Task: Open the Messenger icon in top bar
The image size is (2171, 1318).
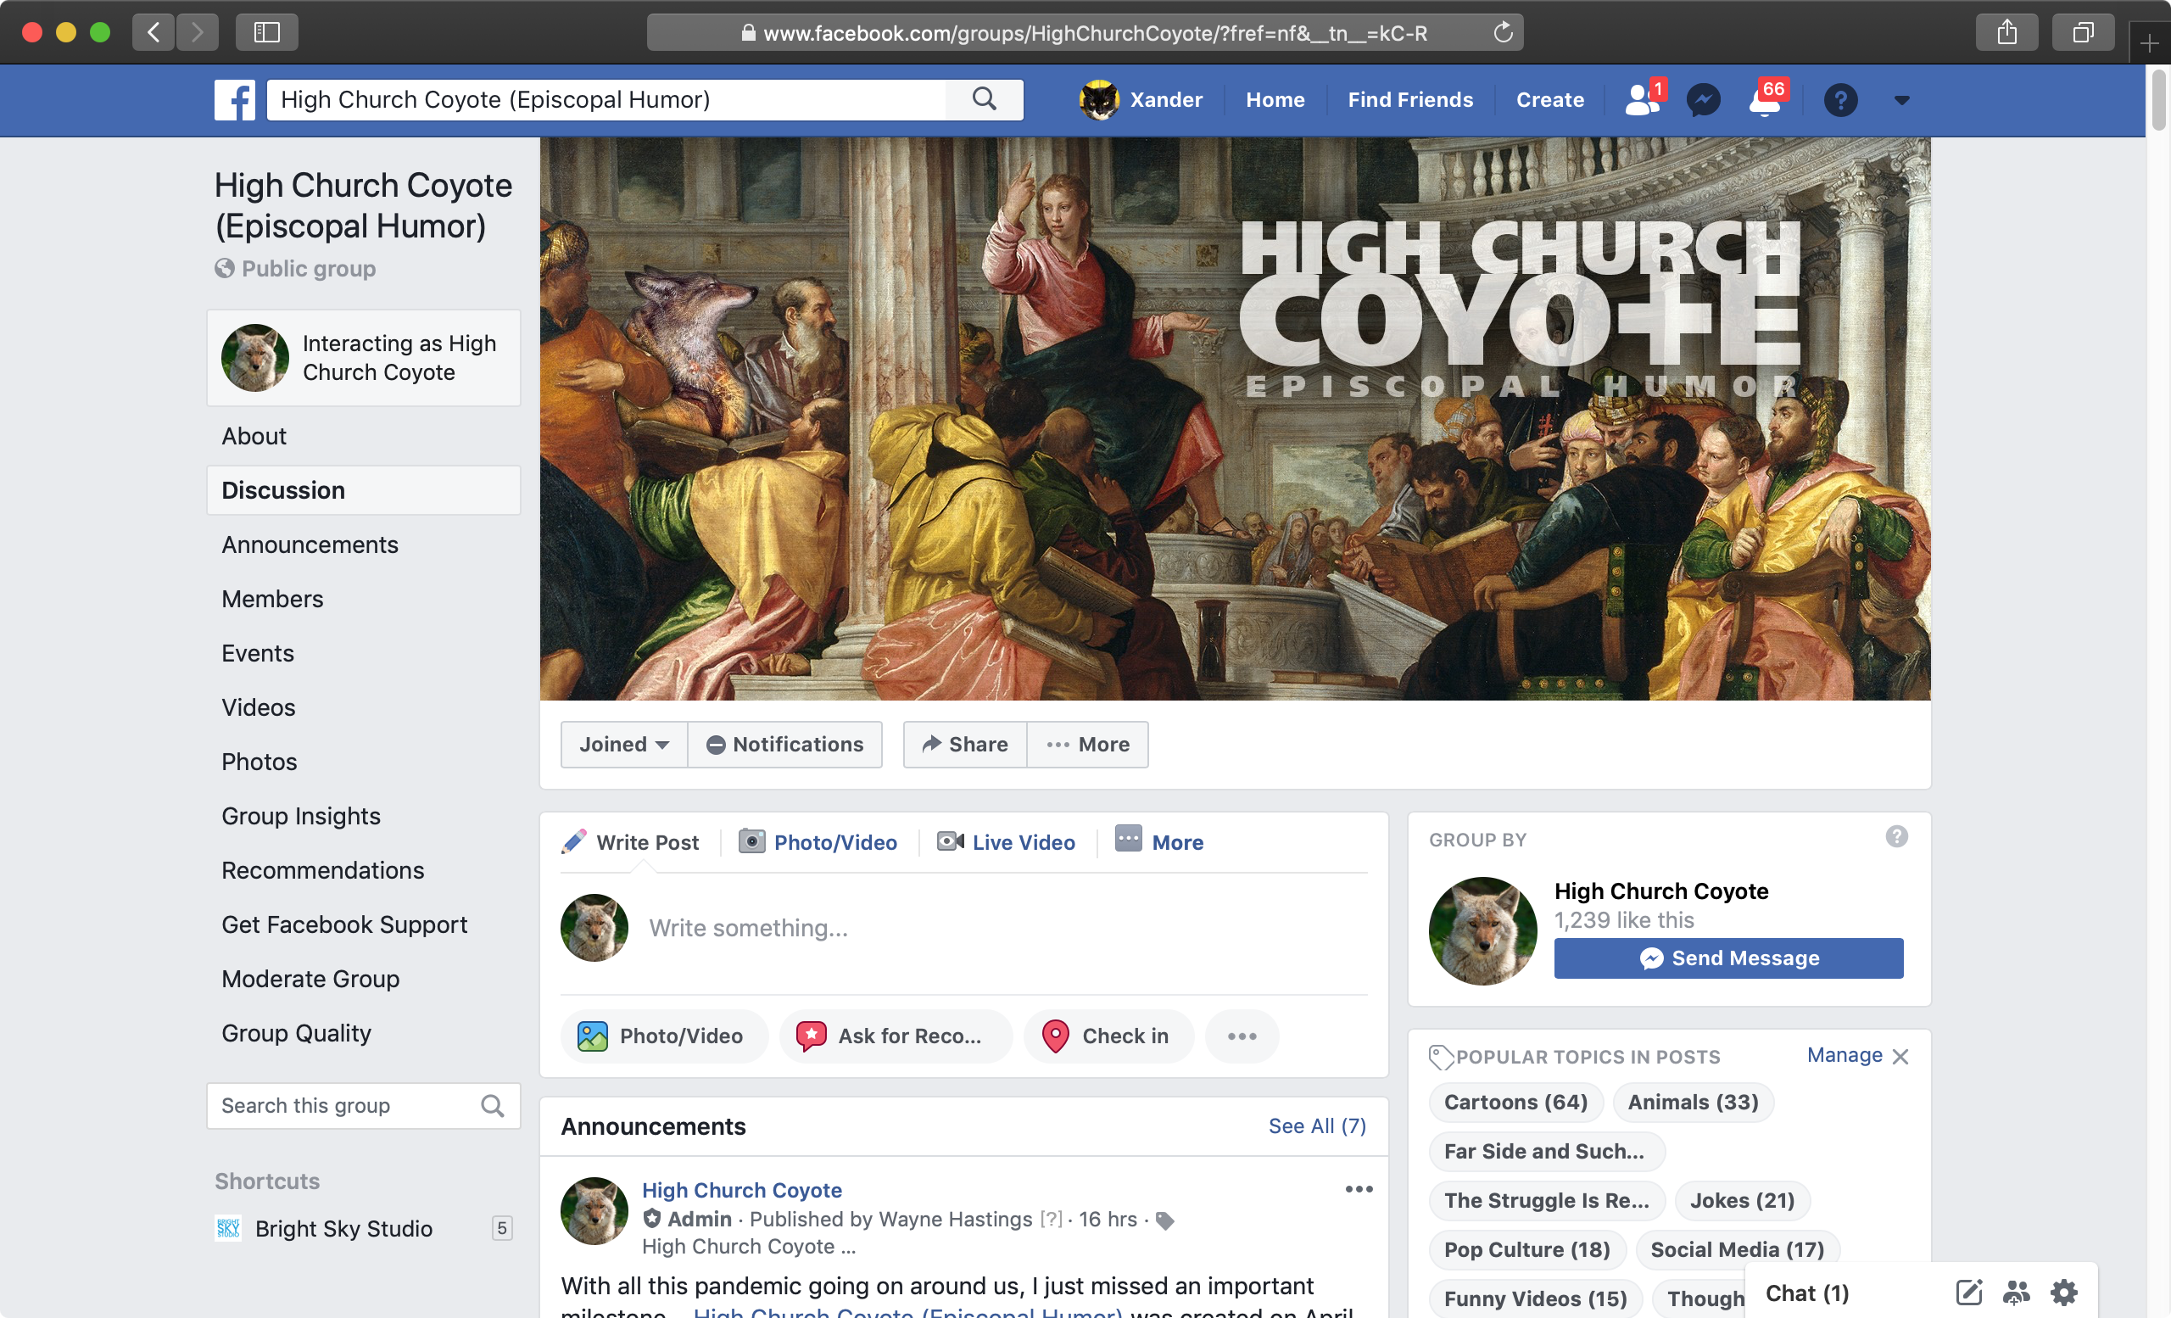Action: tap(1703, 99)
